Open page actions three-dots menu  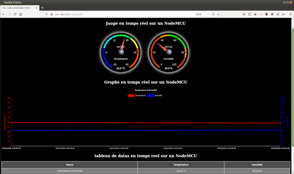click(208, 14)
